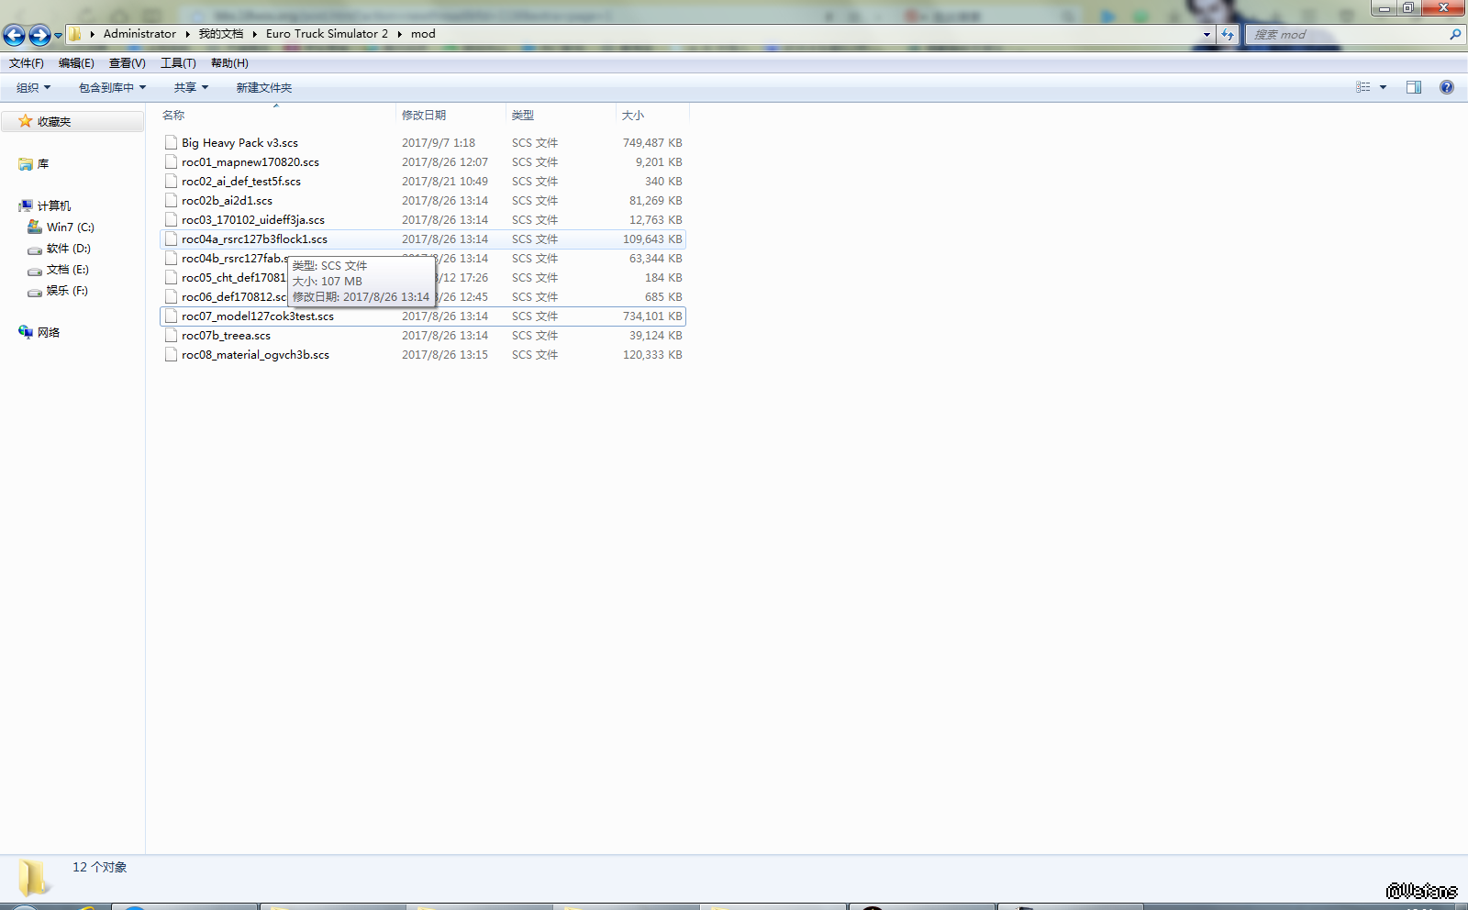Click the file icon of roc08_material_ogvch3b.scs
The image size is (1468, 910).
coord(171,355)
